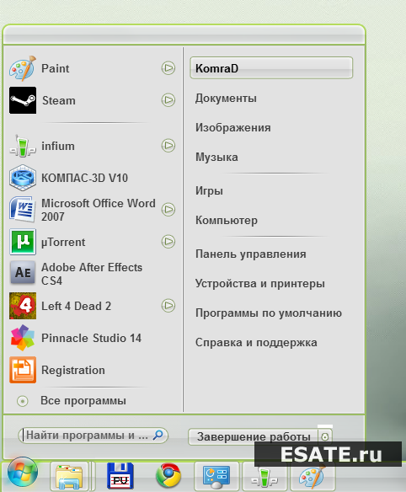Image resolution: width=406 pixels, height=492 pixels.
Task: Open Компьютер
Action: click(x=227, y=220)
